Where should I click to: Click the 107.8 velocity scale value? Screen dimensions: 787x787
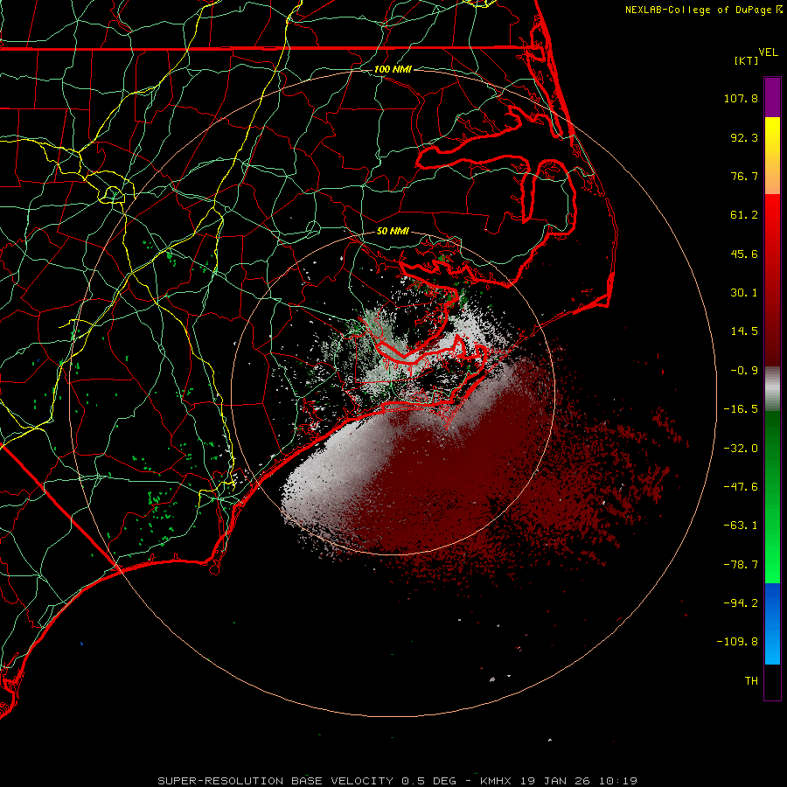741,98
